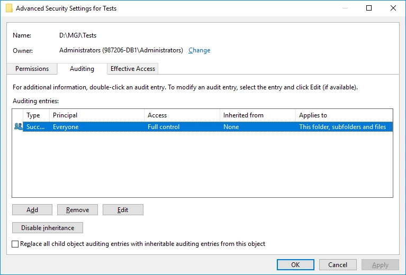Sort by the Principal column header
The image size is (406, 275).
96,115
